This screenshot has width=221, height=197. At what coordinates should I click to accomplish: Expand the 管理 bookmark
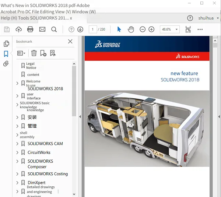click(17, 126)
